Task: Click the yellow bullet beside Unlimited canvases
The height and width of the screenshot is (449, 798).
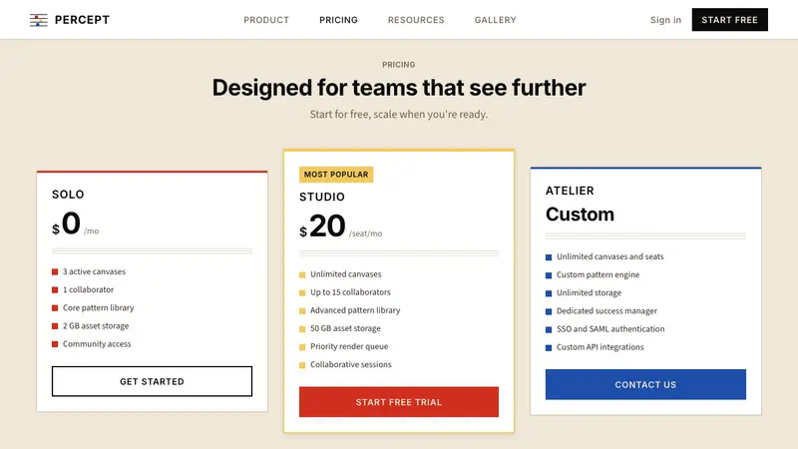Action: pos(302,275)
